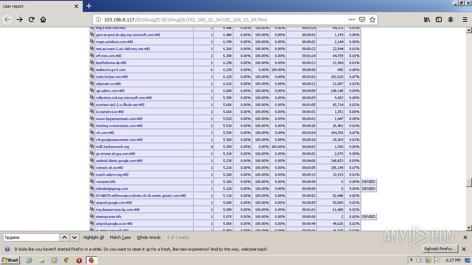Open detail icon for api.adsttc.com:443 row
Image resolution: width=472 pixels, height=265 pixels.
point(92,91)
